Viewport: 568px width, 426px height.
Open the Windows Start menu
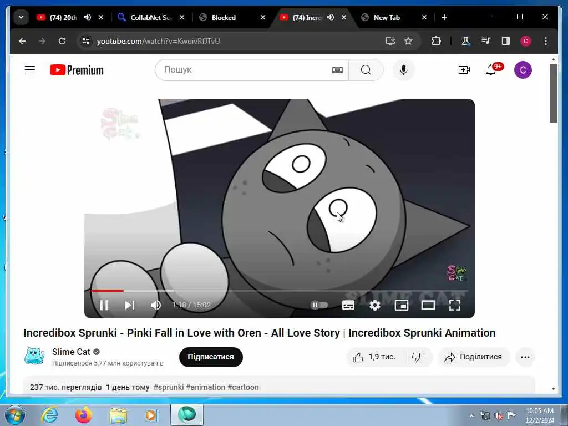click(15, 415)
